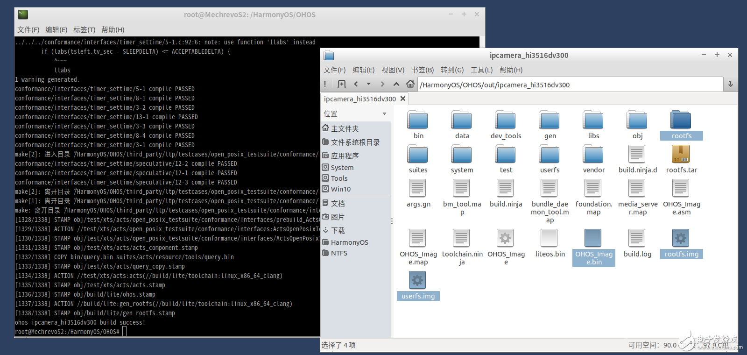Go to home folder icon
The width and height of the screenshot is (747, 355).
(410, 84)
